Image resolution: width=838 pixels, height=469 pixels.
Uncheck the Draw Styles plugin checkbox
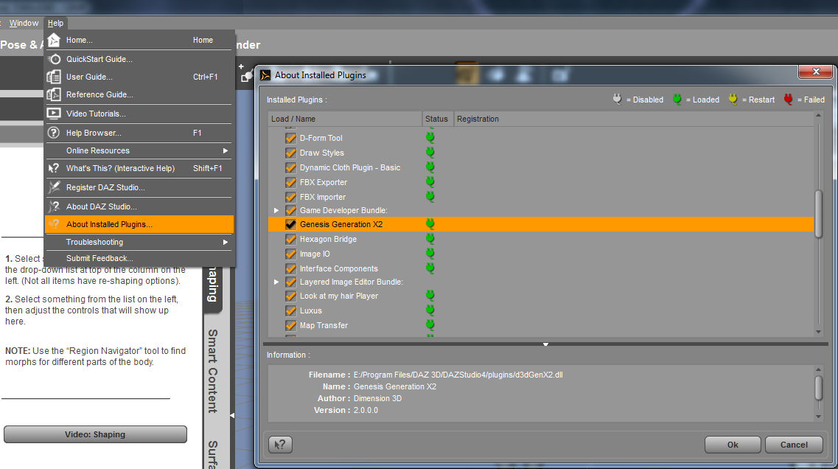click(290, 153)
